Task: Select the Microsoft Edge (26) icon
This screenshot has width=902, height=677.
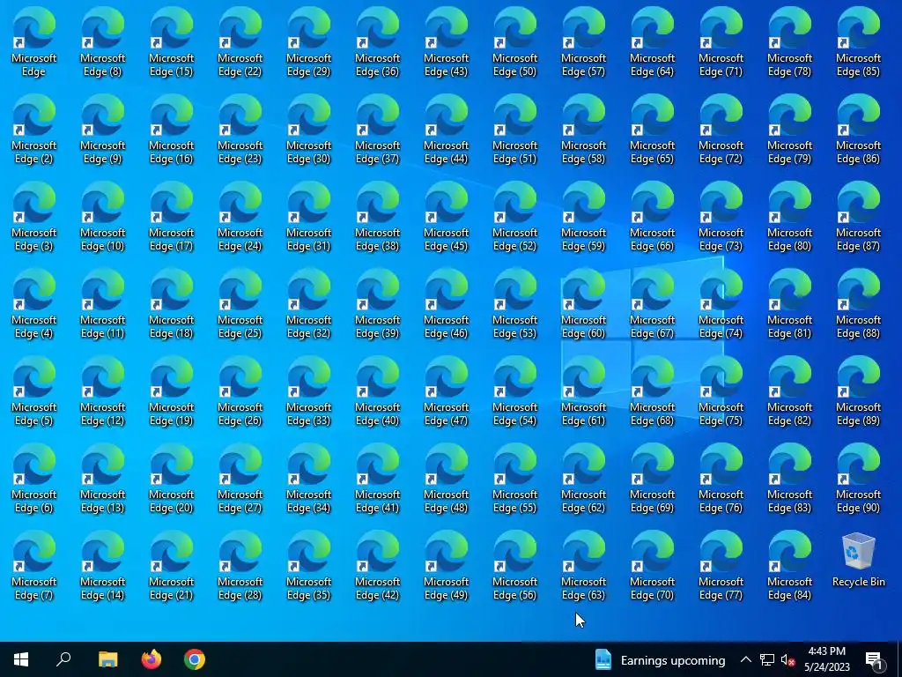Action: click(x=240, y=391)
